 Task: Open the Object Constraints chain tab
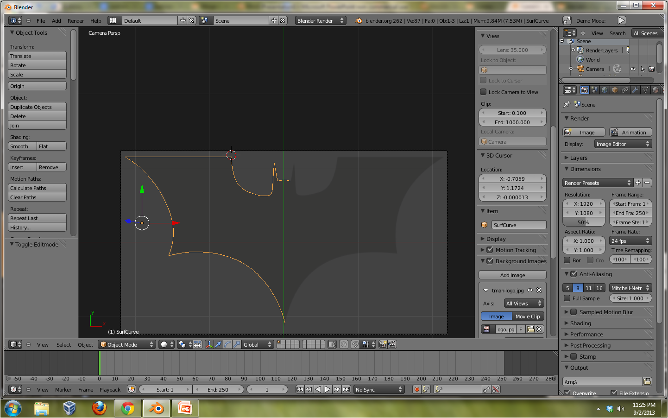coord(625,90)
